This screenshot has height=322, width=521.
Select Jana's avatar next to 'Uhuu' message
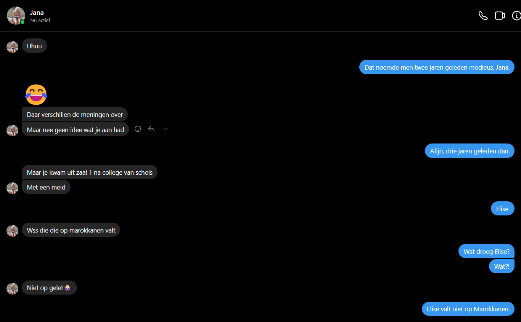tap(13, 47)
